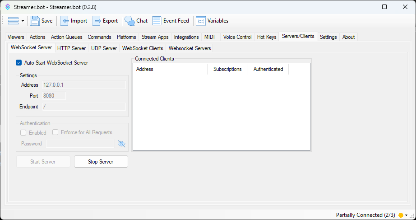Viewport: 416px width, 220px height.
Task: Open the Chat window
Action: click(136, 21)
